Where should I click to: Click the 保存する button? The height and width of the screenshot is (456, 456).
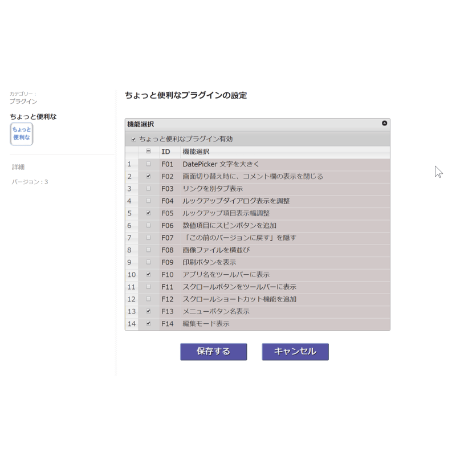tap(214, 352)
